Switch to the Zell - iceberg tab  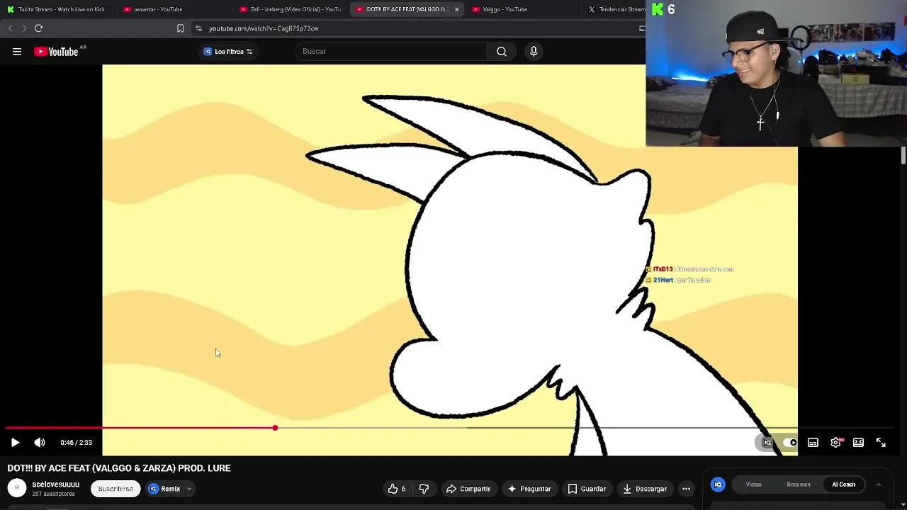(x=291, y=9)
